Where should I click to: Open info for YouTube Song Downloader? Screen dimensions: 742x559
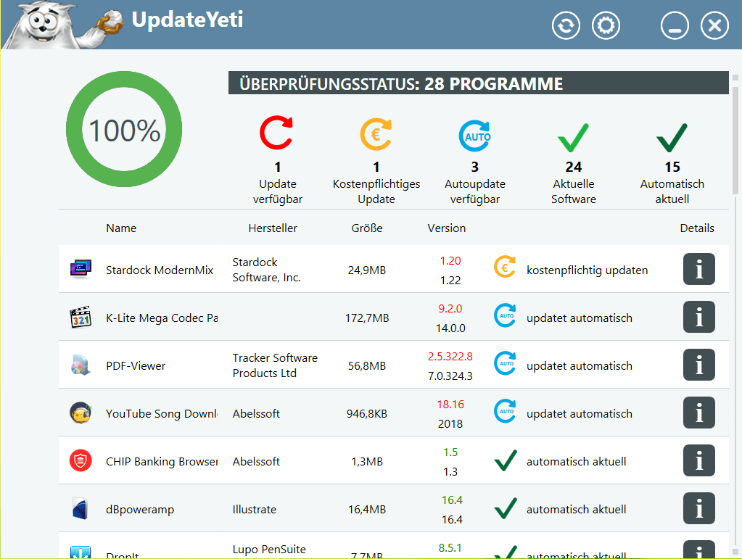point(698,413)
